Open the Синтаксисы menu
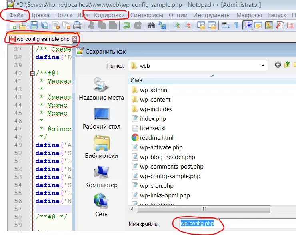Image resolution: width=296 pixels, height=235 pixels. click(x=147, y=15)
